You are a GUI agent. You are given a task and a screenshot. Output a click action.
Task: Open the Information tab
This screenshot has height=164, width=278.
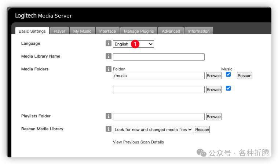199,31
